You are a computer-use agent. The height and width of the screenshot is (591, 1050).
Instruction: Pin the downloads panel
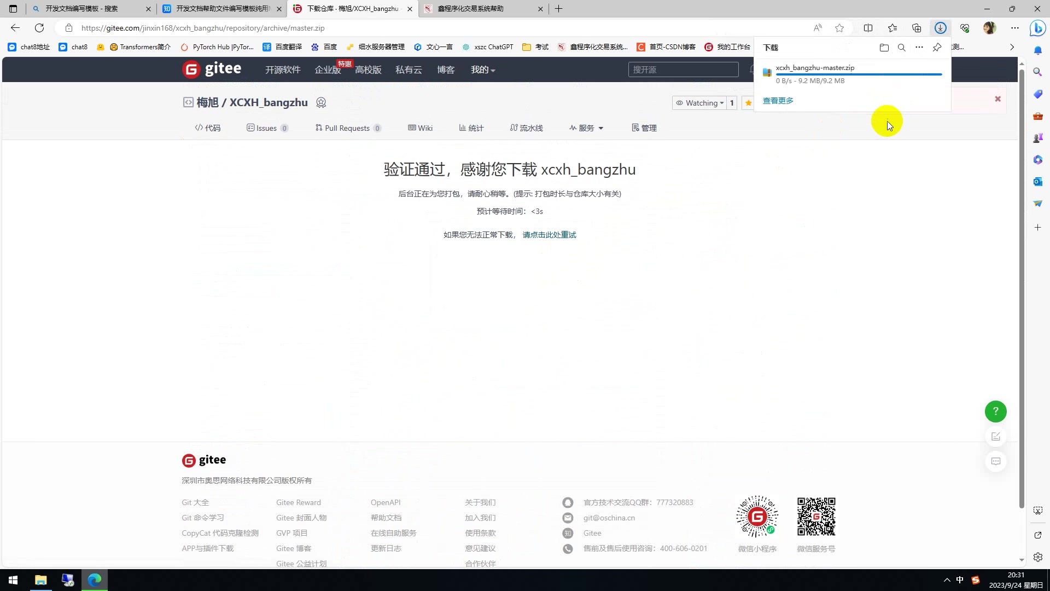coord(937,48)
